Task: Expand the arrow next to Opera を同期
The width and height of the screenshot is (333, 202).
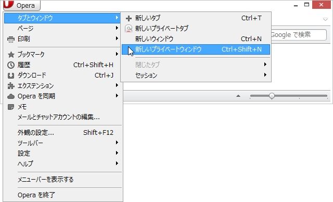Action: pyautogui.click(x=117, y=96)
